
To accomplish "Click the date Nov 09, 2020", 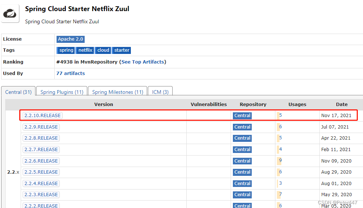I will (x=336, y=161).
